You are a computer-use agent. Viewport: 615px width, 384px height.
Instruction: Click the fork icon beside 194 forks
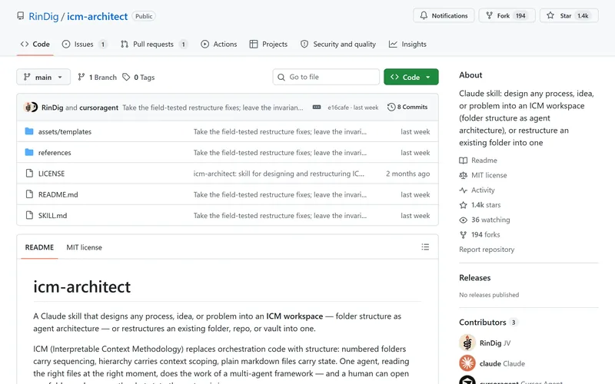[464, 235]
